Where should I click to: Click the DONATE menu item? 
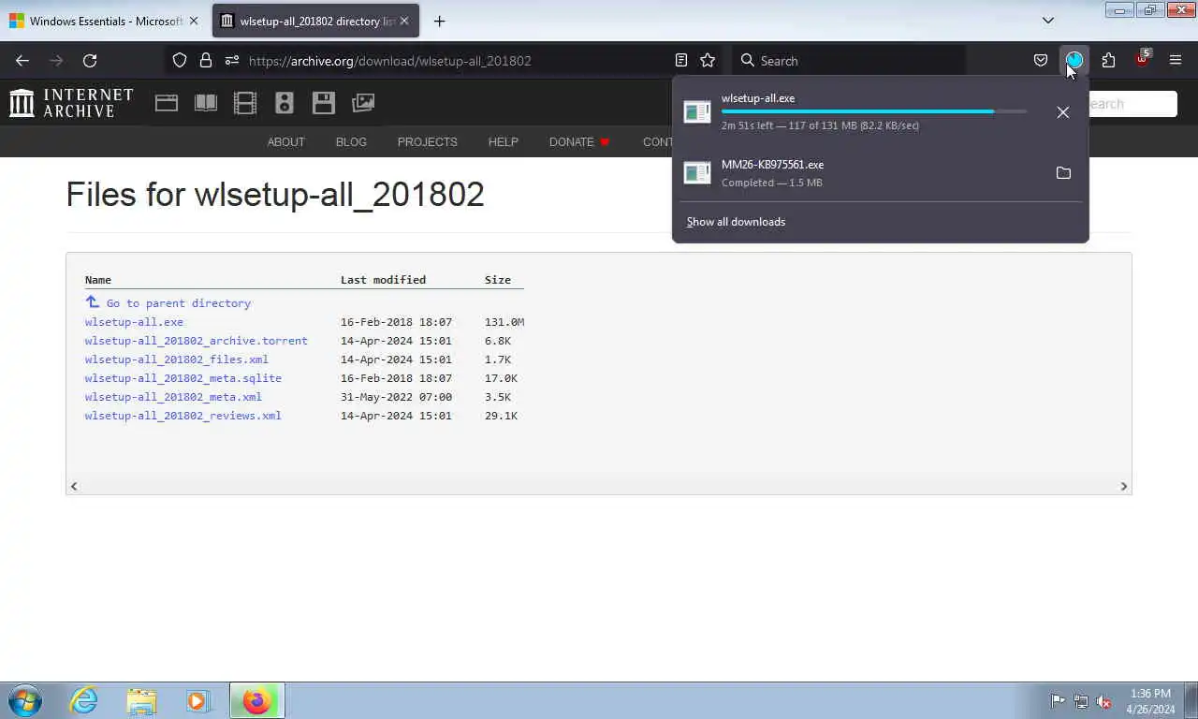(579, 142)
